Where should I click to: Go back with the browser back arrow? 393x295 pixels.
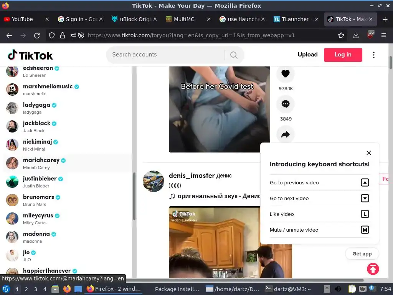[x=9, y=36]
